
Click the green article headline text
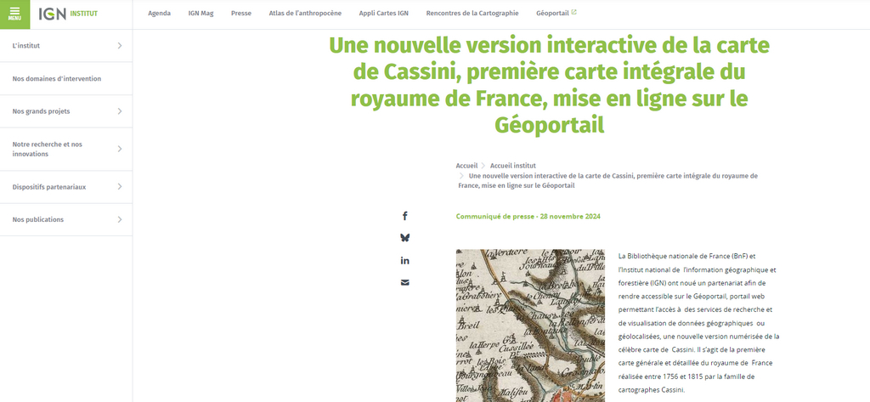pyautogui.click(x=550, y=86)
